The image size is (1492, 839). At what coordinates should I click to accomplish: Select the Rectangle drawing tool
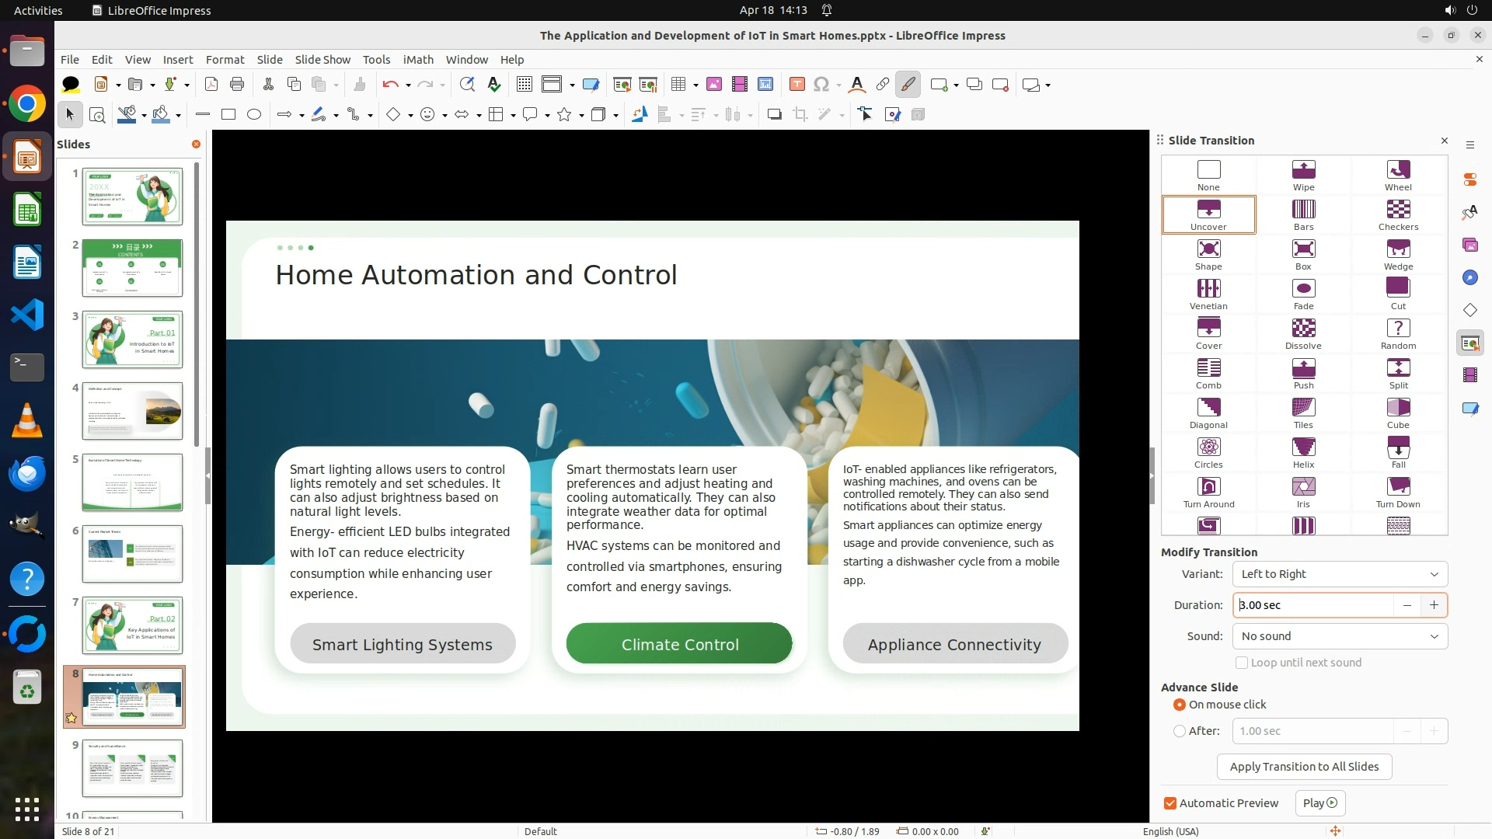[228, 115]
